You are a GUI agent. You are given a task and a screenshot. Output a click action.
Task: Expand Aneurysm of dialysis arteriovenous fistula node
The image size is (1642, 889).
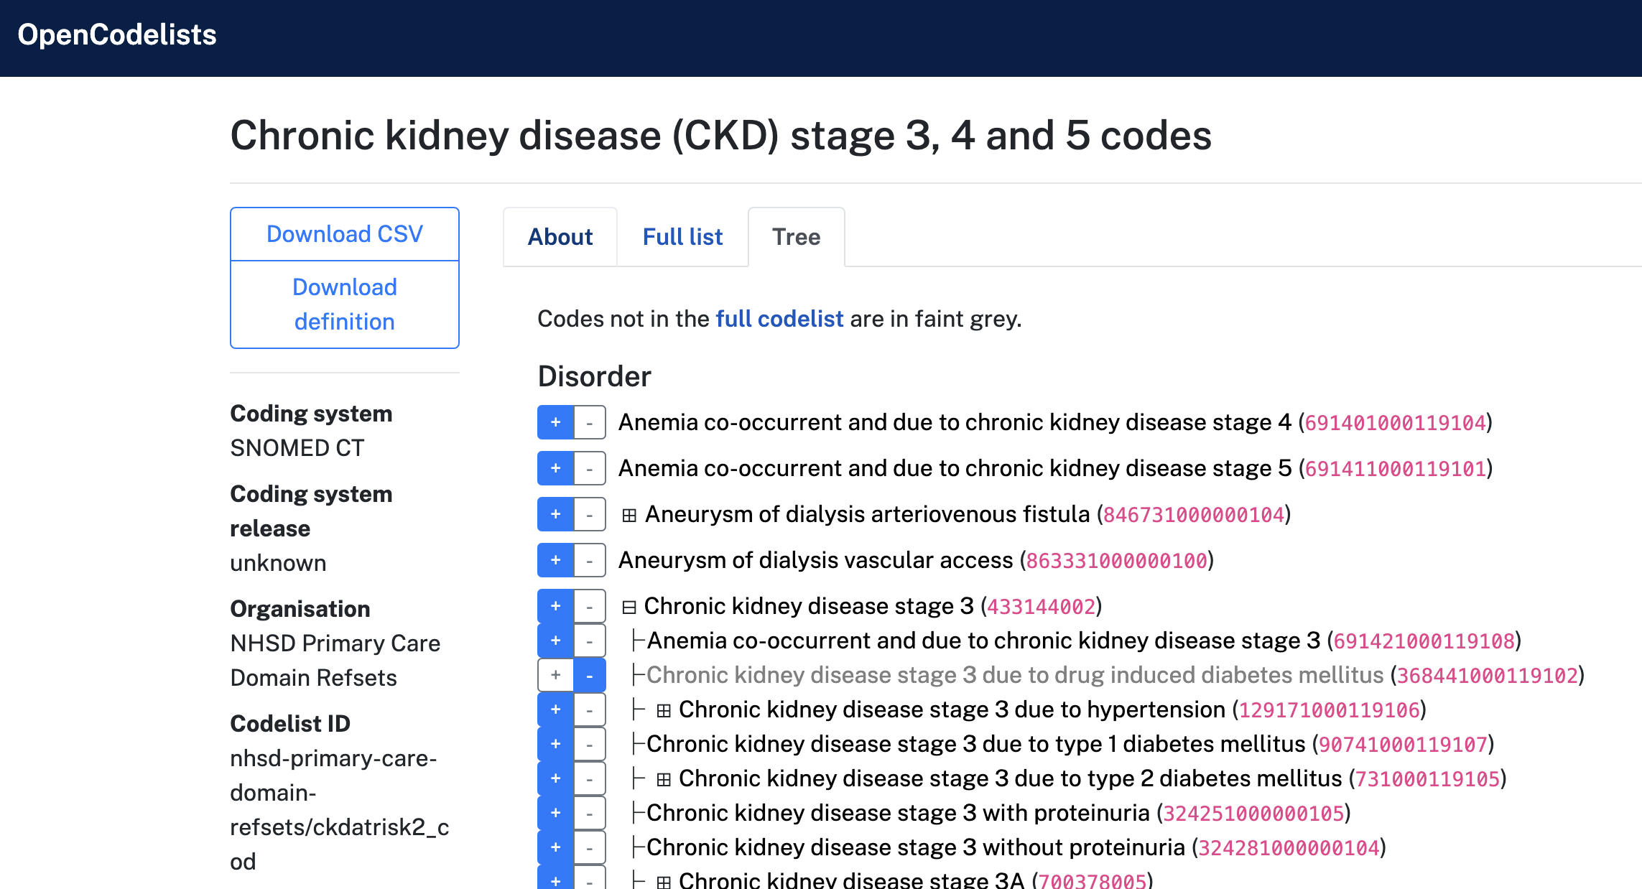coord(628,514)
